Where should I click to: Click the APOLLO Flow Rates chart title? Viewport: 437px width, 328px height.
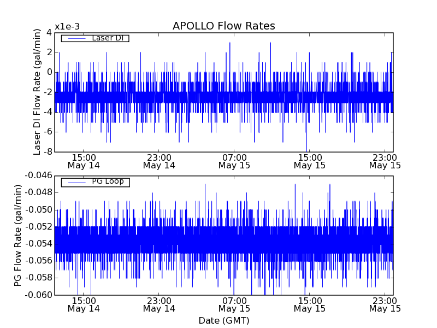(x=223, y=26)
